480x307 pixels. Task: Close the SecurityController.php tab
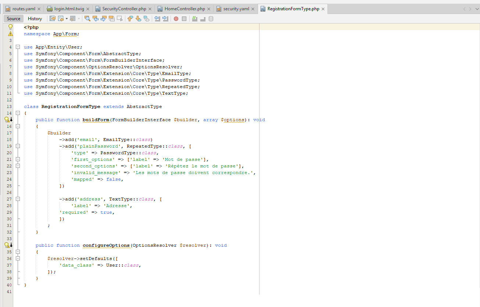(x=150, y=9)
